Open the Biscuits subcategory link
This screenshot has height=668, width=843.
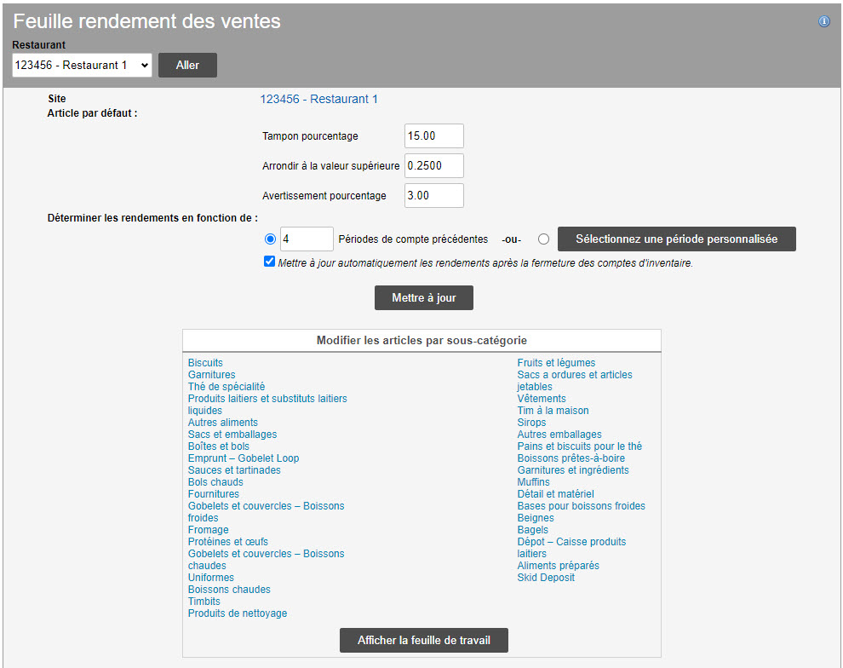coord(205,363)
